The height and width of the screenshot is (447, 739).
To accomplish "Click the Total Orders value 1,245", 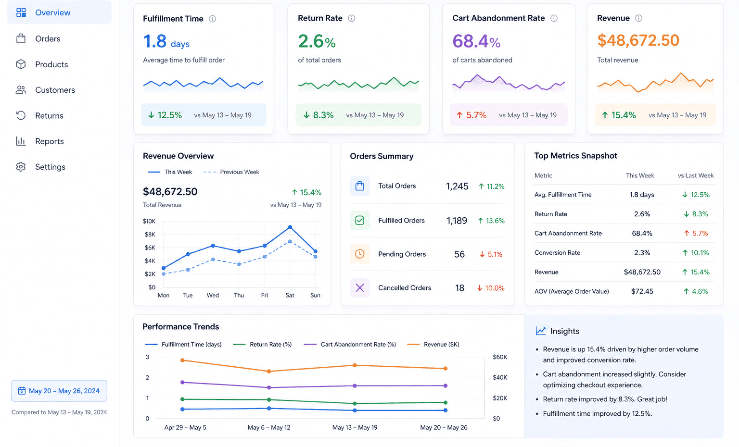I will [x=457, y=186].
